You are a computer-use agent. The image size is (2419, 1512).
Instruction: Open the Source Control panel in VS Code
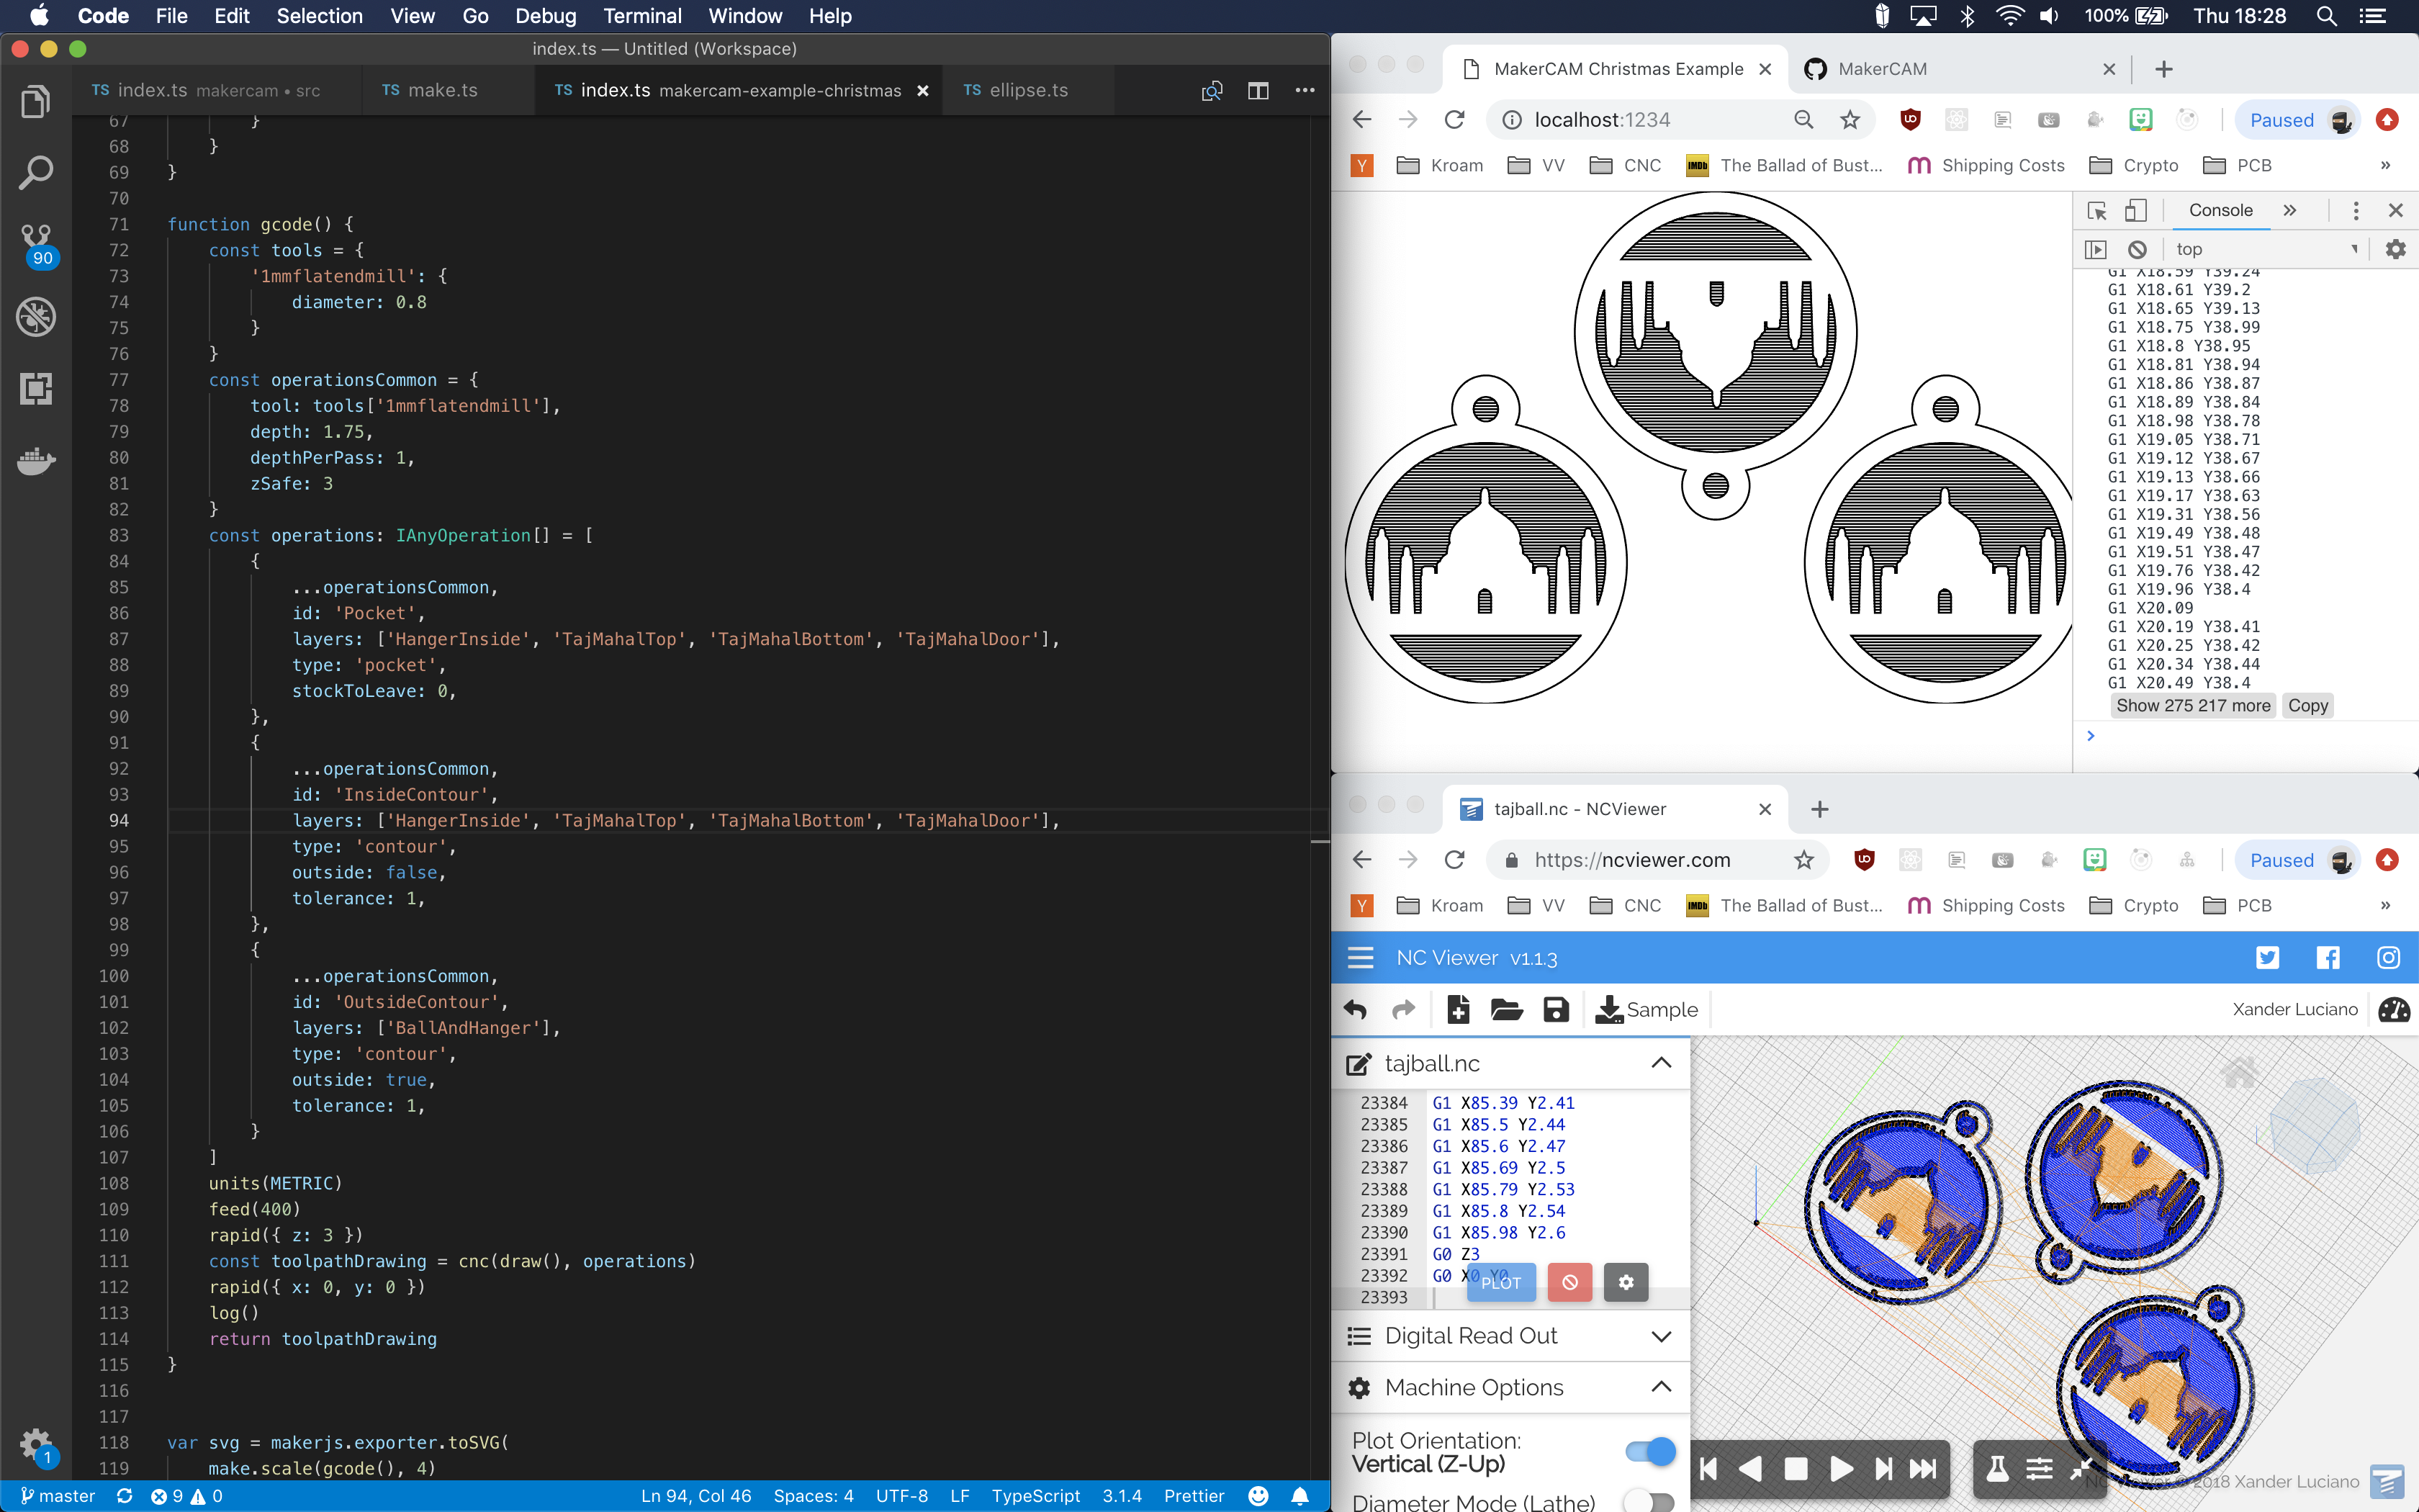[36, 240]
